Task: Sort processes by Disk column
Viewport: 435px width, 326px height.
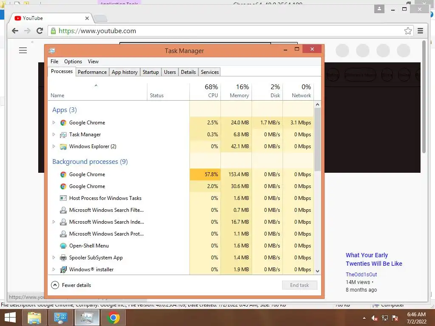Action: [268, 91]
